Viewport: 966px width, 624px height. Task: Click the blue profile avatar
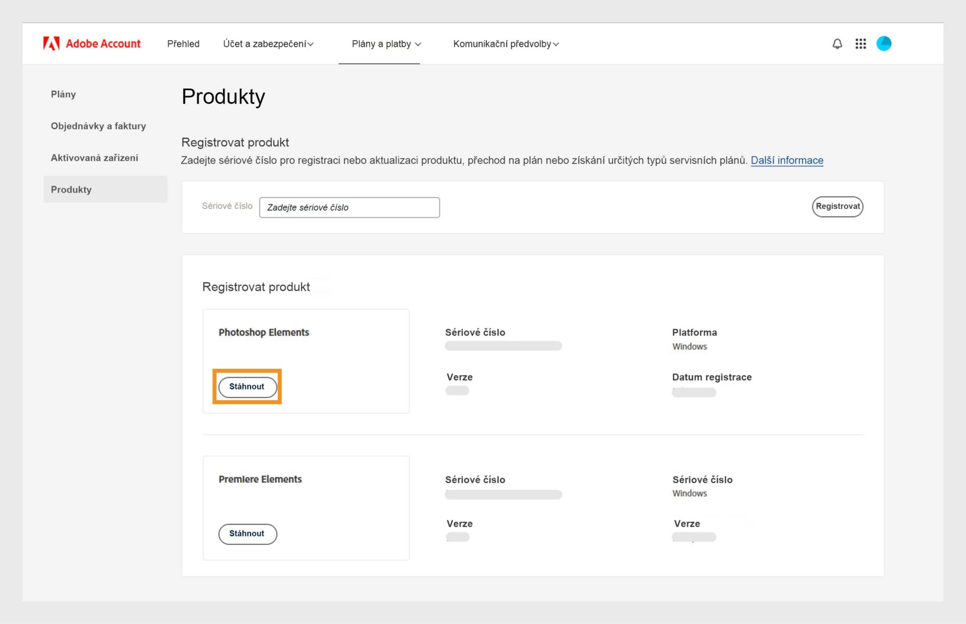coord(883,44)
